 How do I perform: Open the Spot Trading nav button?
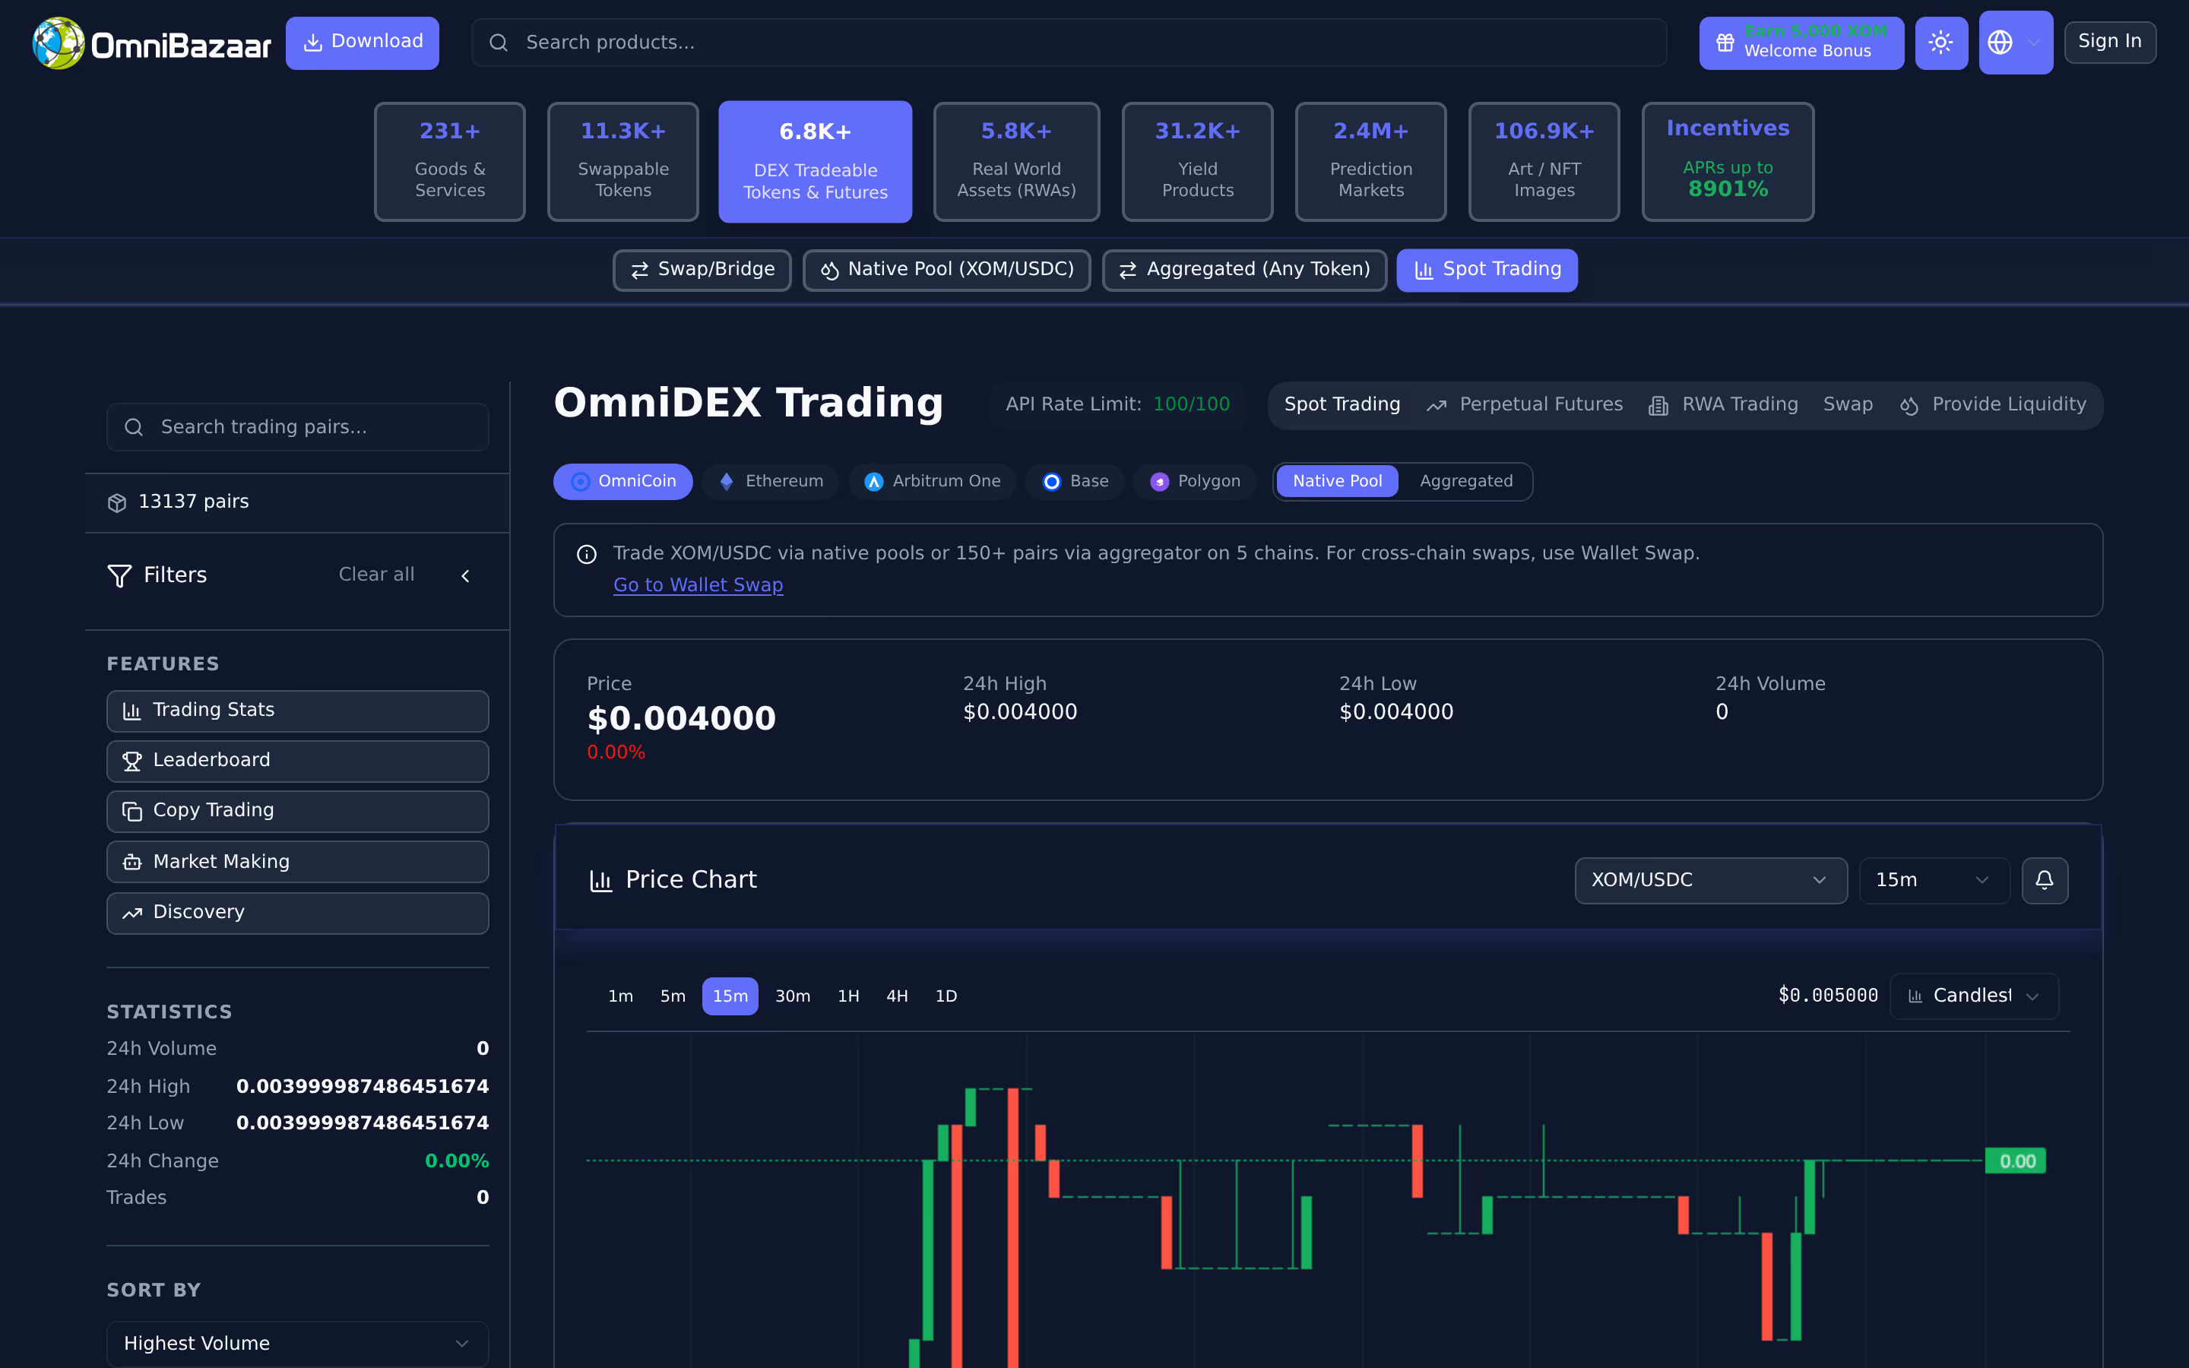point(1487,271)
